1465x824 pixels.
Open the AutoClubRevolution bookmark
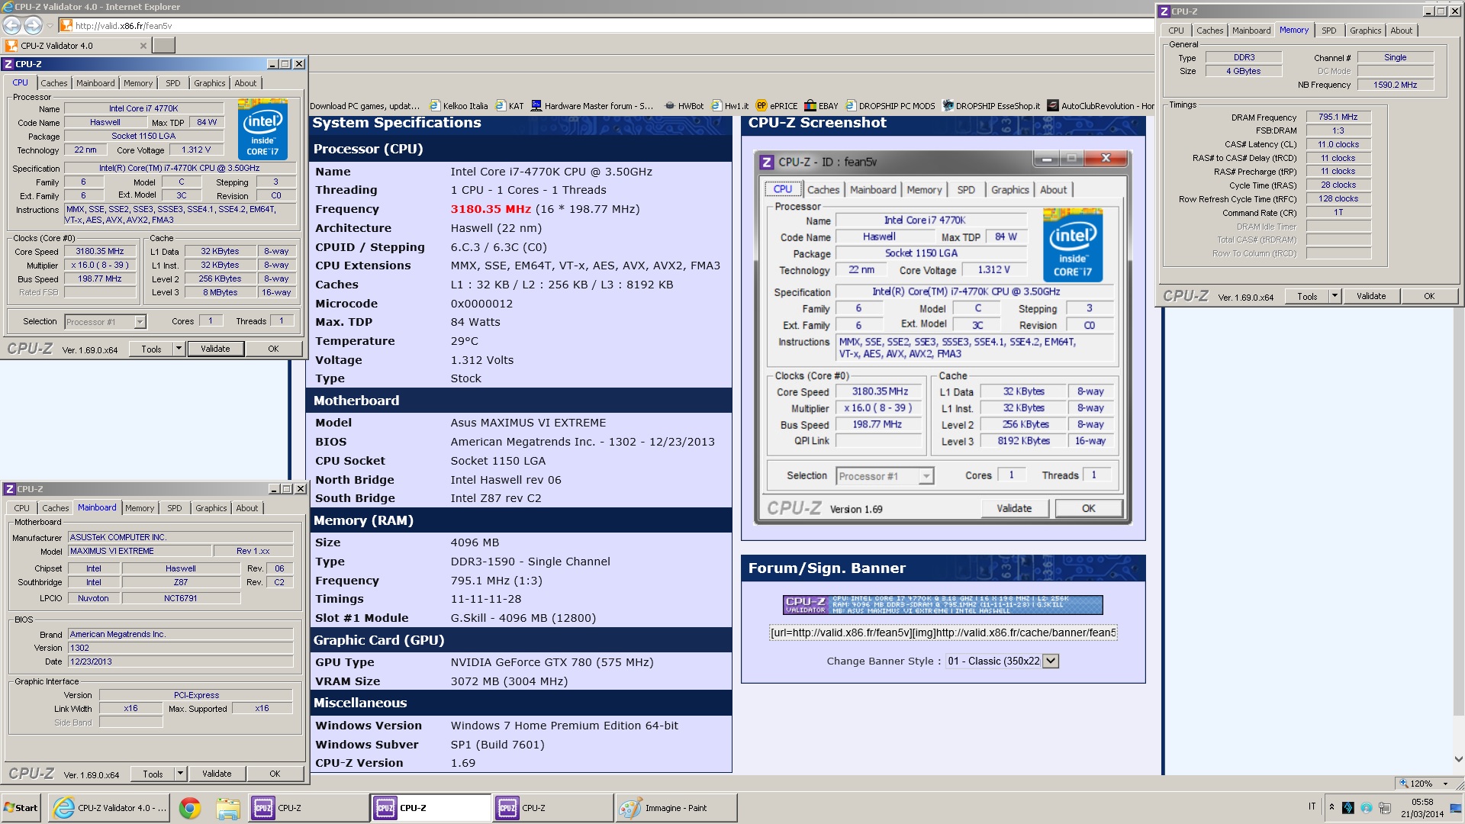click(x=1101, y=106)
